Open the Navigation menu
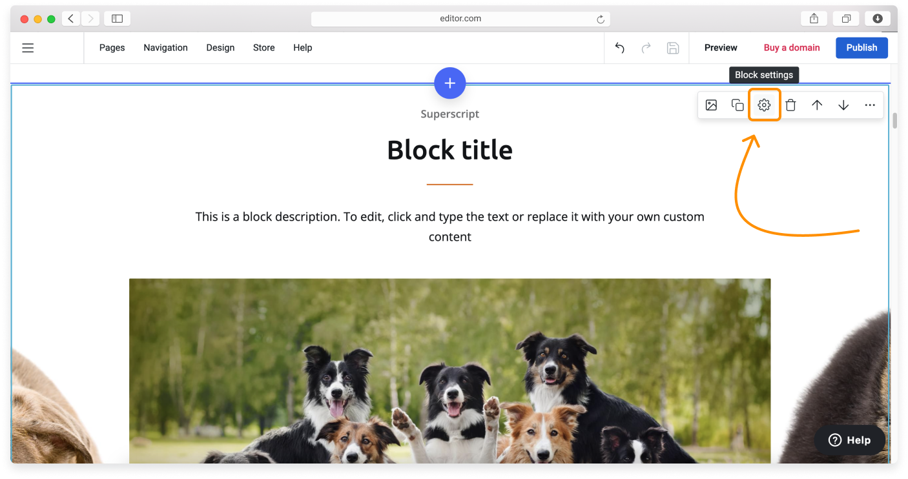The width and height of the screenshot is (908, 479). [166, 48]
